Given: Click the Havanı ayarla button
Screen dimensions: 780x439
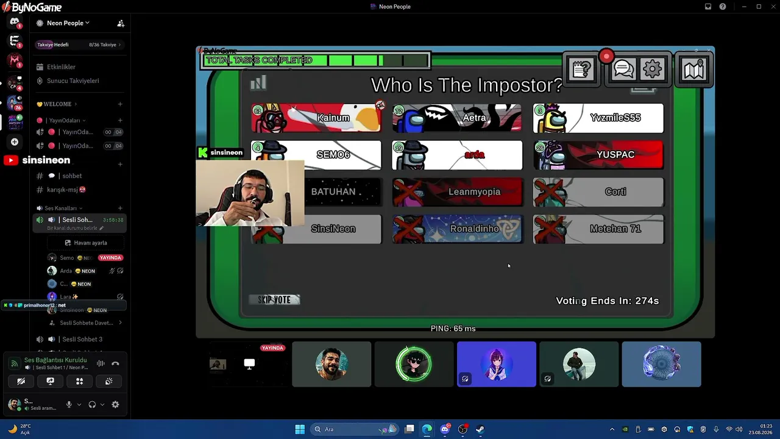Looking at the screenshot, I should pos(86,243).
